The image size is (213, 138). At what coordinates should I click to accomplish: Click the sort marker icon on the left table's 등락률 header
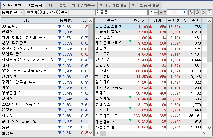tap(70, 21)
